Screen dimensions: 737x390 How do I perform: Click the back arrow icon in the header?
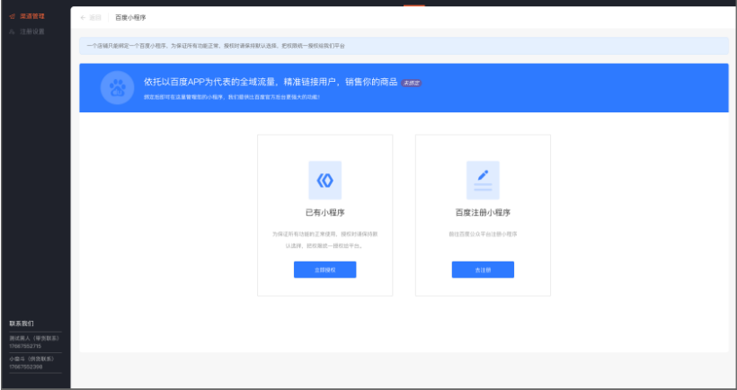(x=84, y=17)
